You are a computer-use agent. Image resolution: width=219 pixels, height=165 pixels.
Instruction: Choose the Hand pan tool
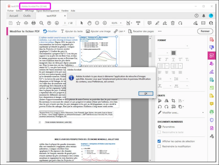89,23
